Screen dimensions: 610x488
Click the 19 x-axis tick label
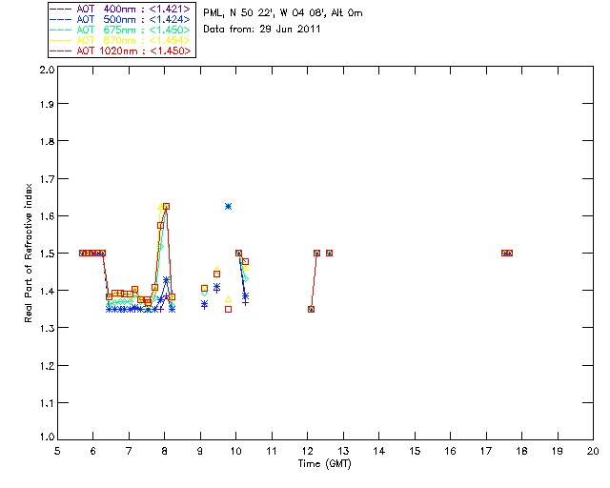(x=558, y=451)
